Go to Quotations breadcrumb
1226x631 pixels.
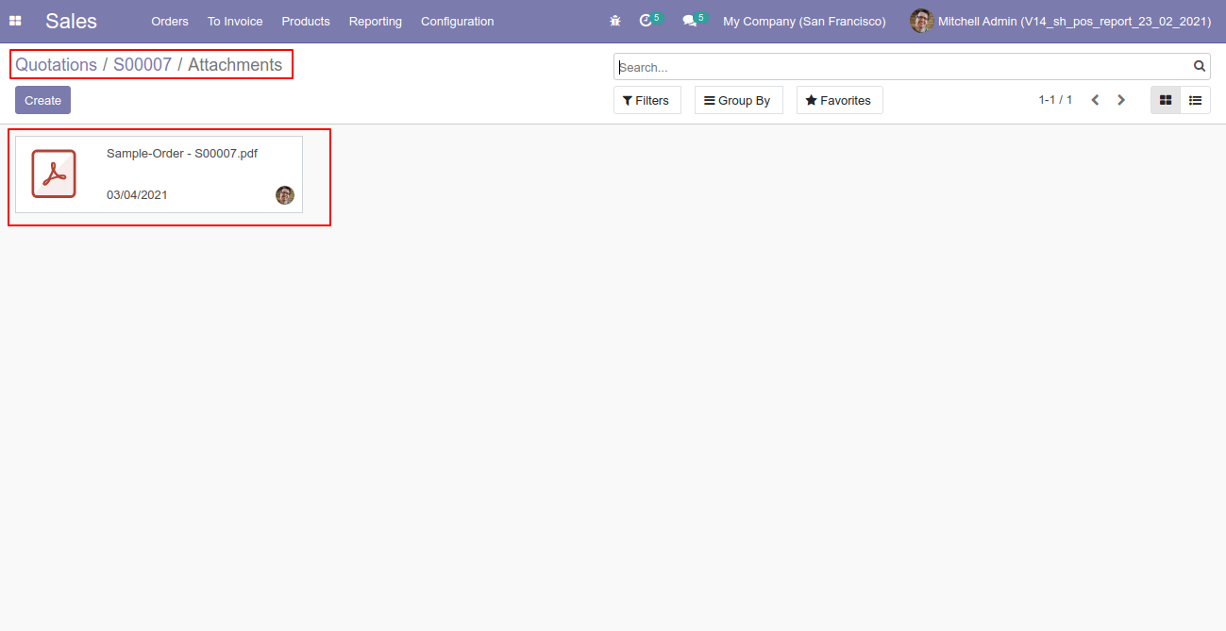coord(56,65)
